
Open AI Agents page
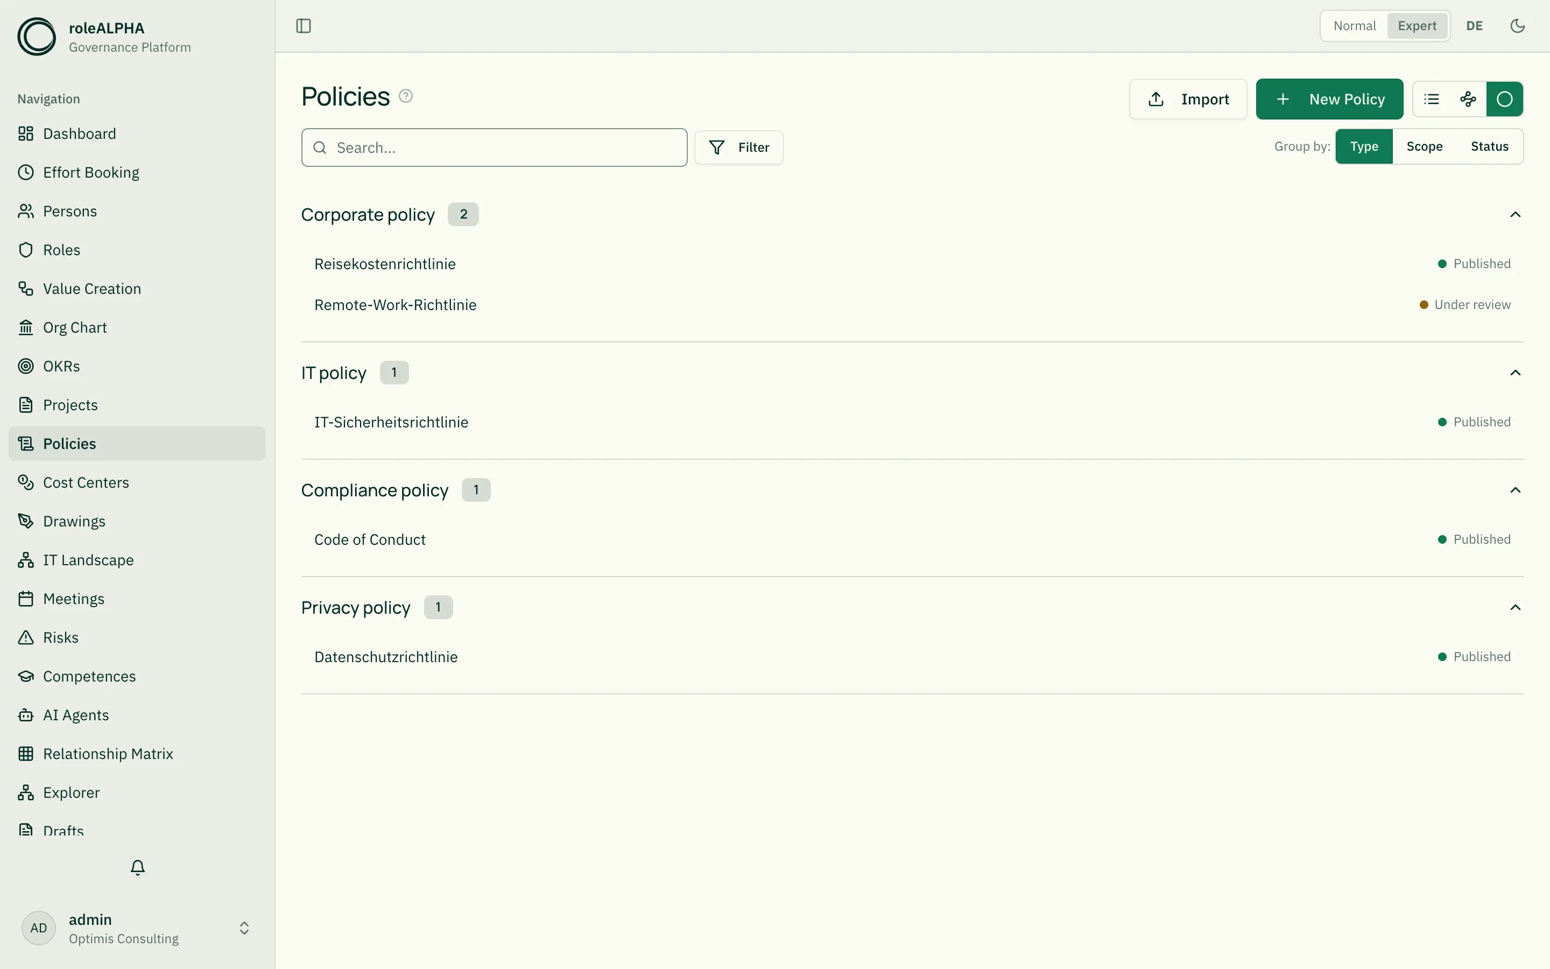click(x=137, y=715)
